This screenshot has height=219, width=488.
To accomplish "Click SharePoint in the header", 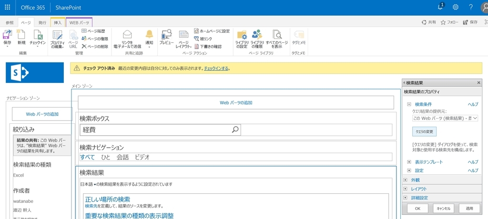I will 68,8.
